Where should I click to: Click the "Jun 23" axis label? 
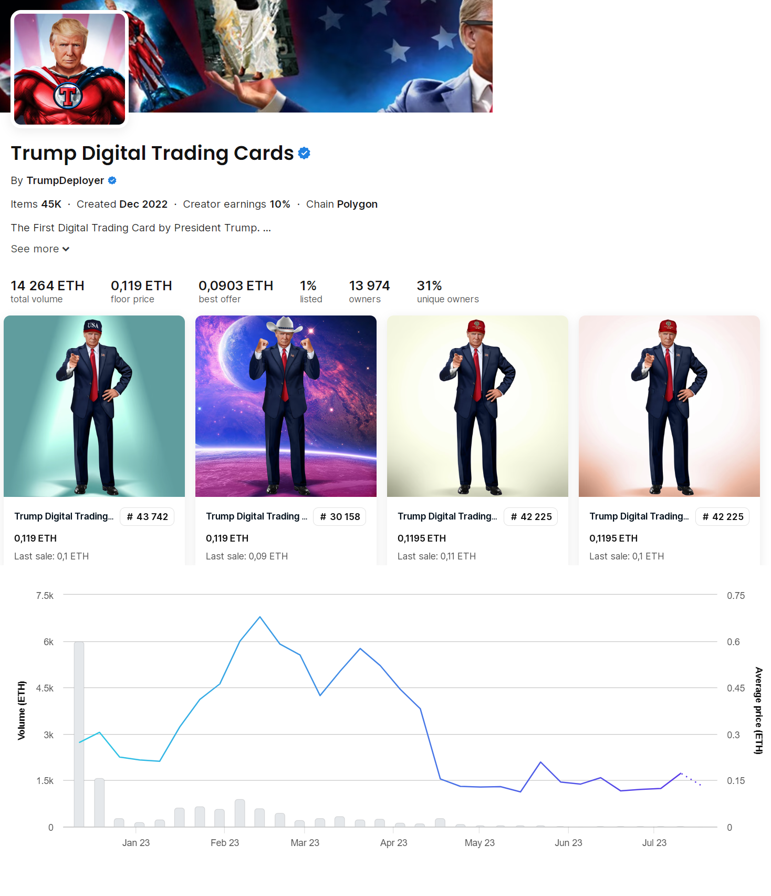pyautogui.click(x=568, y=843)
